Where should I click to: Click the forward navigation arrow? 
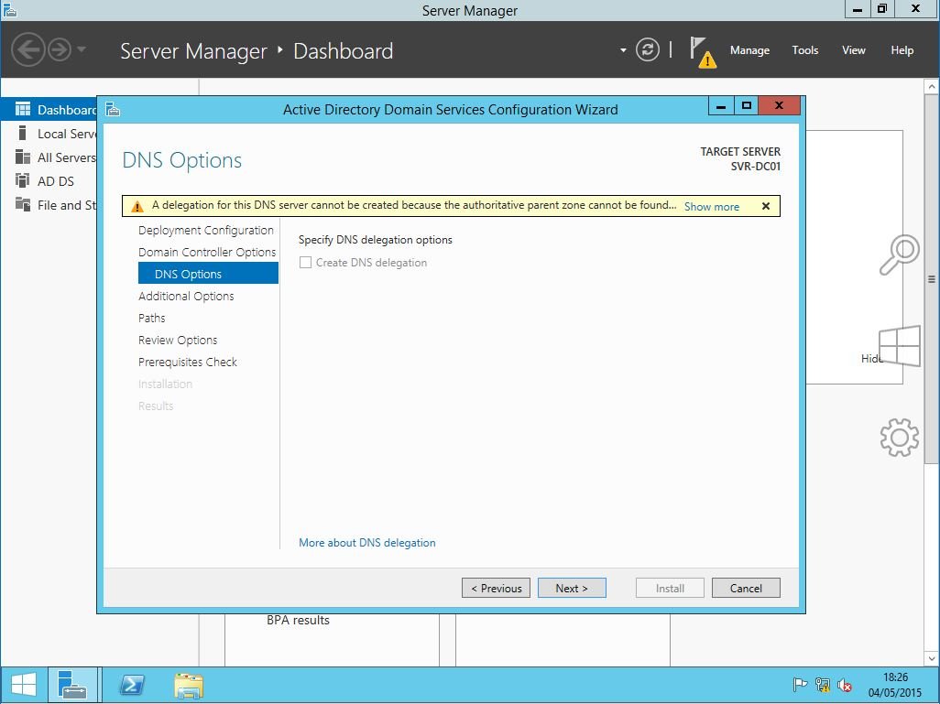(x=60, y=49)
